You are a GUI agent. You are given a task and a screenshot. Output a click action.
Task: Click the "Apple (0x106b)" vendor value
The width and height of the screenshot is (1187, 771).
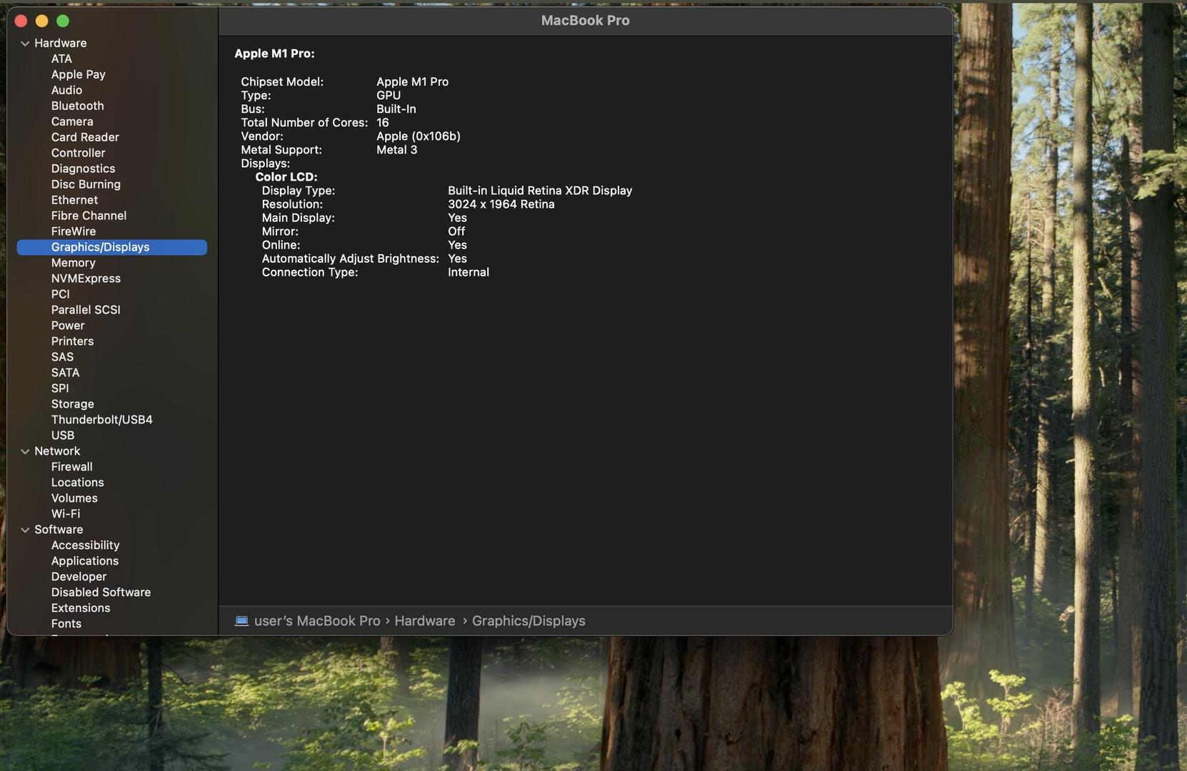(418, 136)
